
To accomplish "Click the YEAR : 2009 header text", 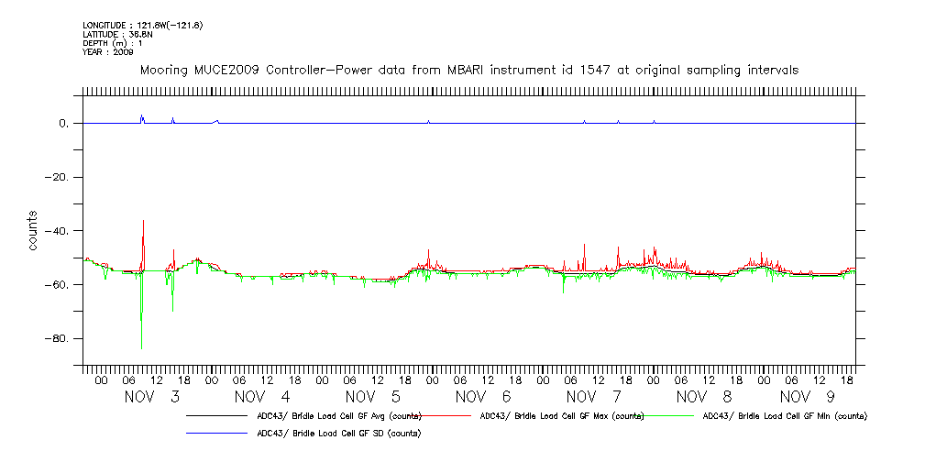I will click(108, 52).
